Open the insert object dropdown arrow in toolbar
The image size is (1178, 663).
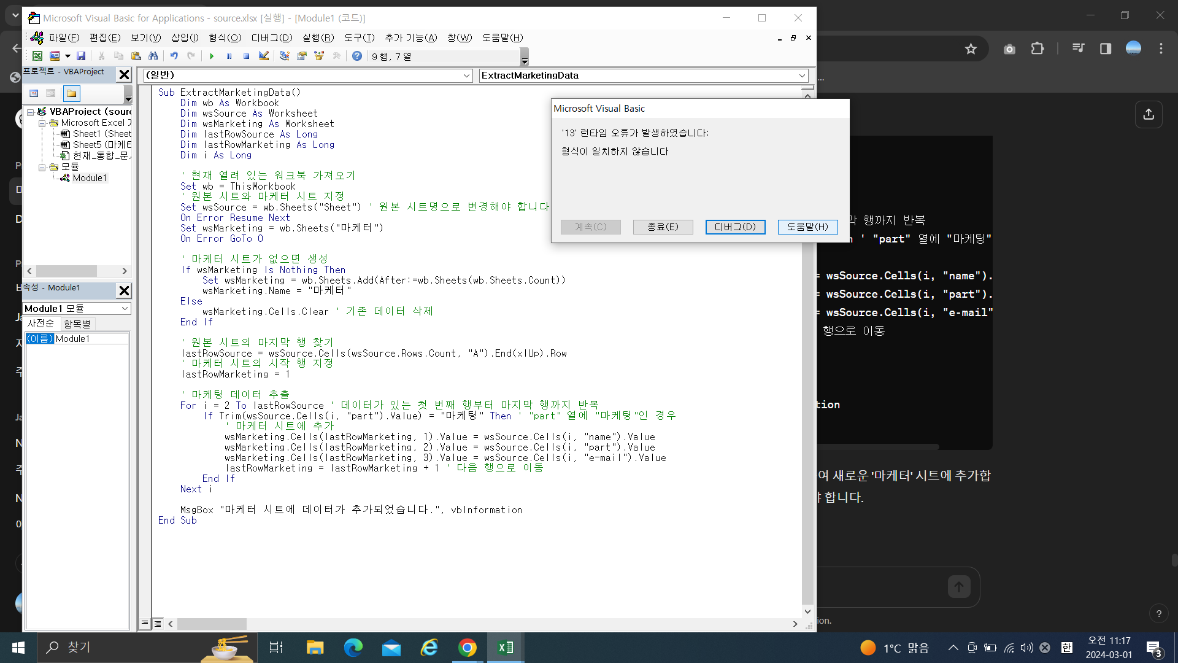[x=67, y=56]
